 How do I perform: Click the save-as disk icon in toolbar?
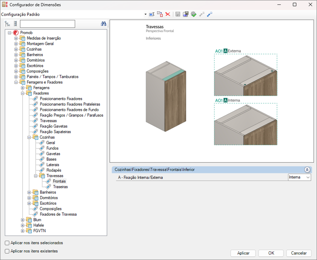pos(185,14)
